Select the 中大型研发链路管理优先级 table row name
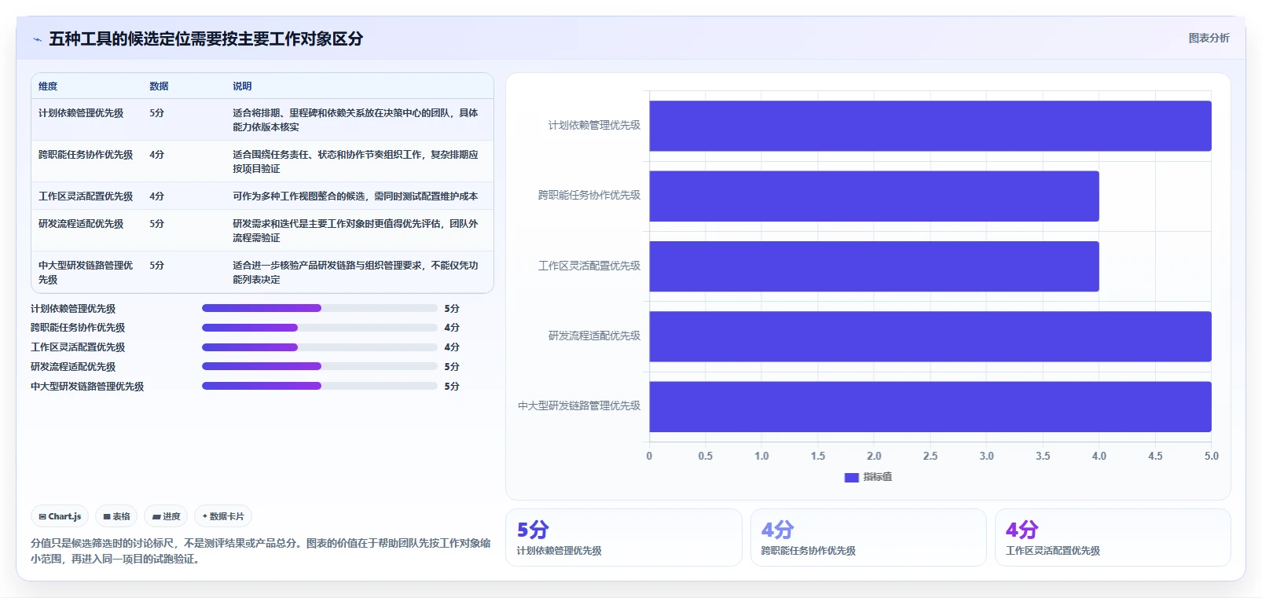The height and width of the screenshot is (598, 1262). point(86,273)
